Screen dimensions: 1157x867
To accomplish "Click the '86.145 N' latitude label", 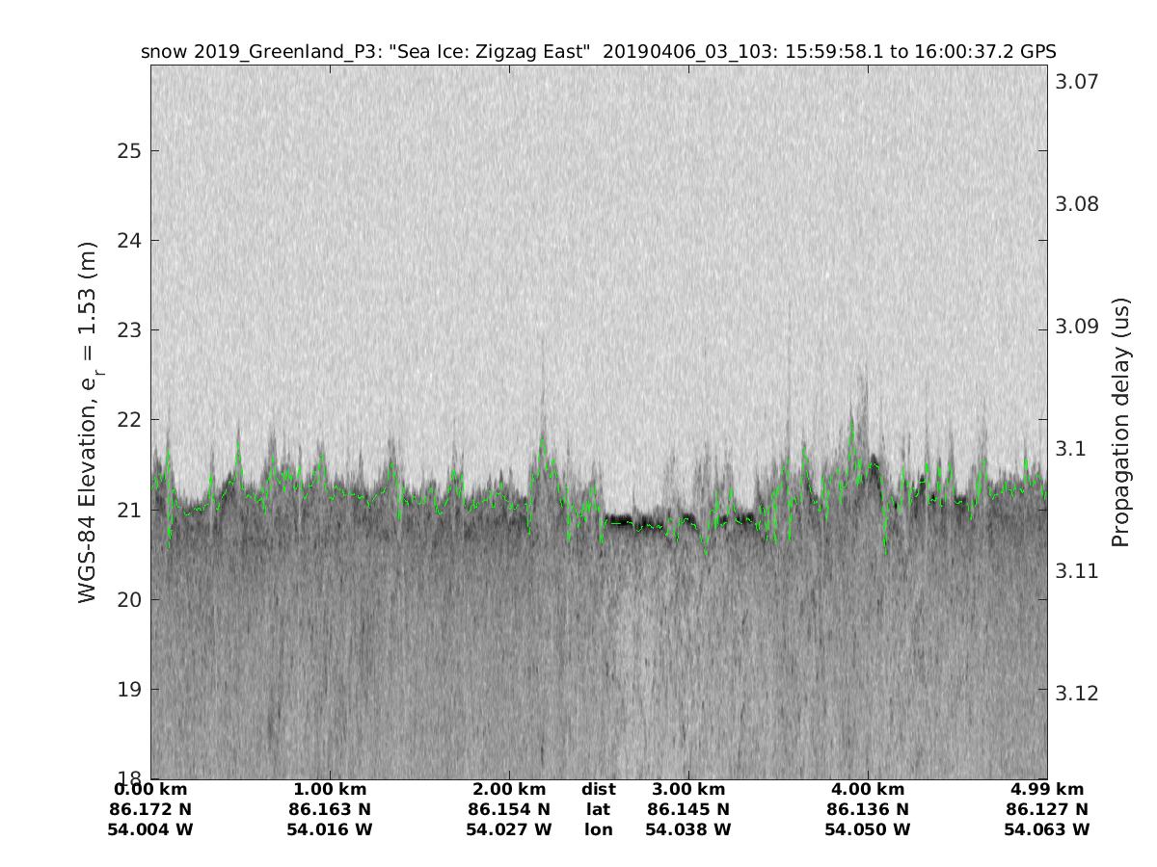I will click(688, 810).
